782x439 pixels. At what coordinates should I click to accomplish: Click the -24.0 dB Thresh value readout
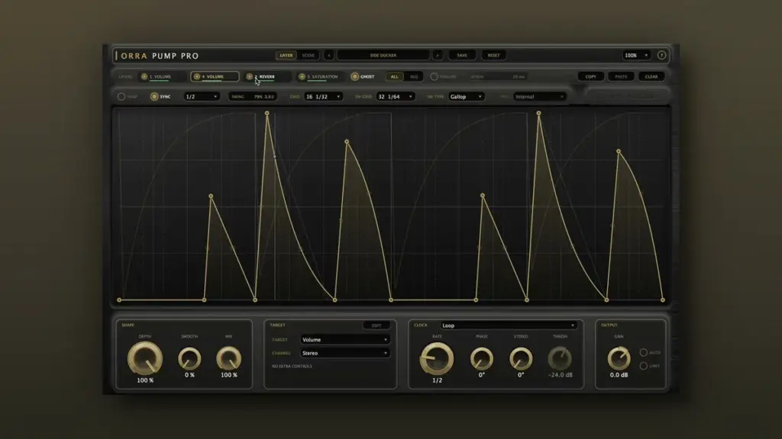pos(560,375)
